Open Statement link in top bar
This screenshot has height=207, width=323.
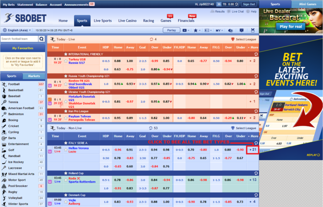tap(25, 5)
